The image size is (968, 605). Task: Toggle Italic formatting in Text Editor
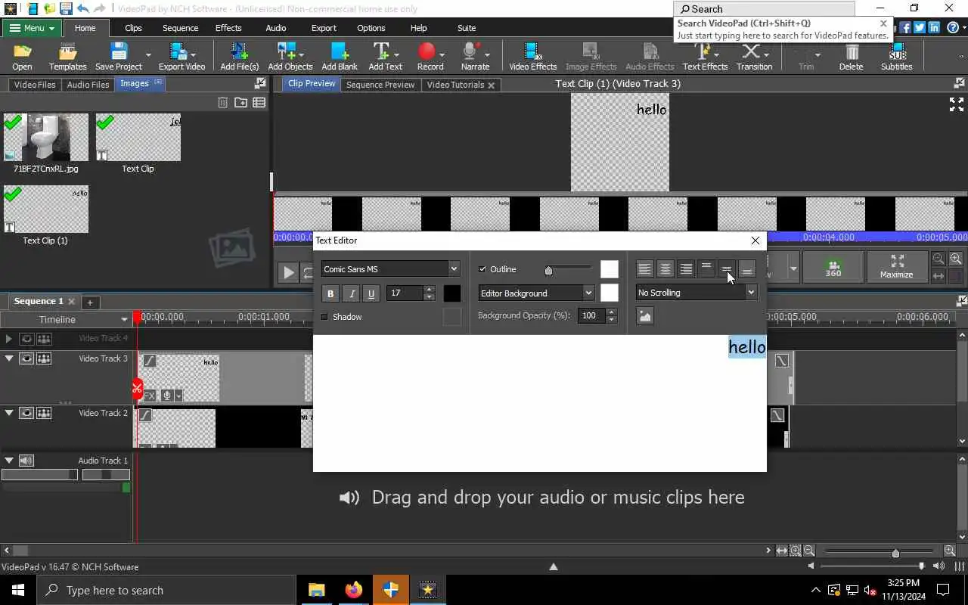[350, 293]
